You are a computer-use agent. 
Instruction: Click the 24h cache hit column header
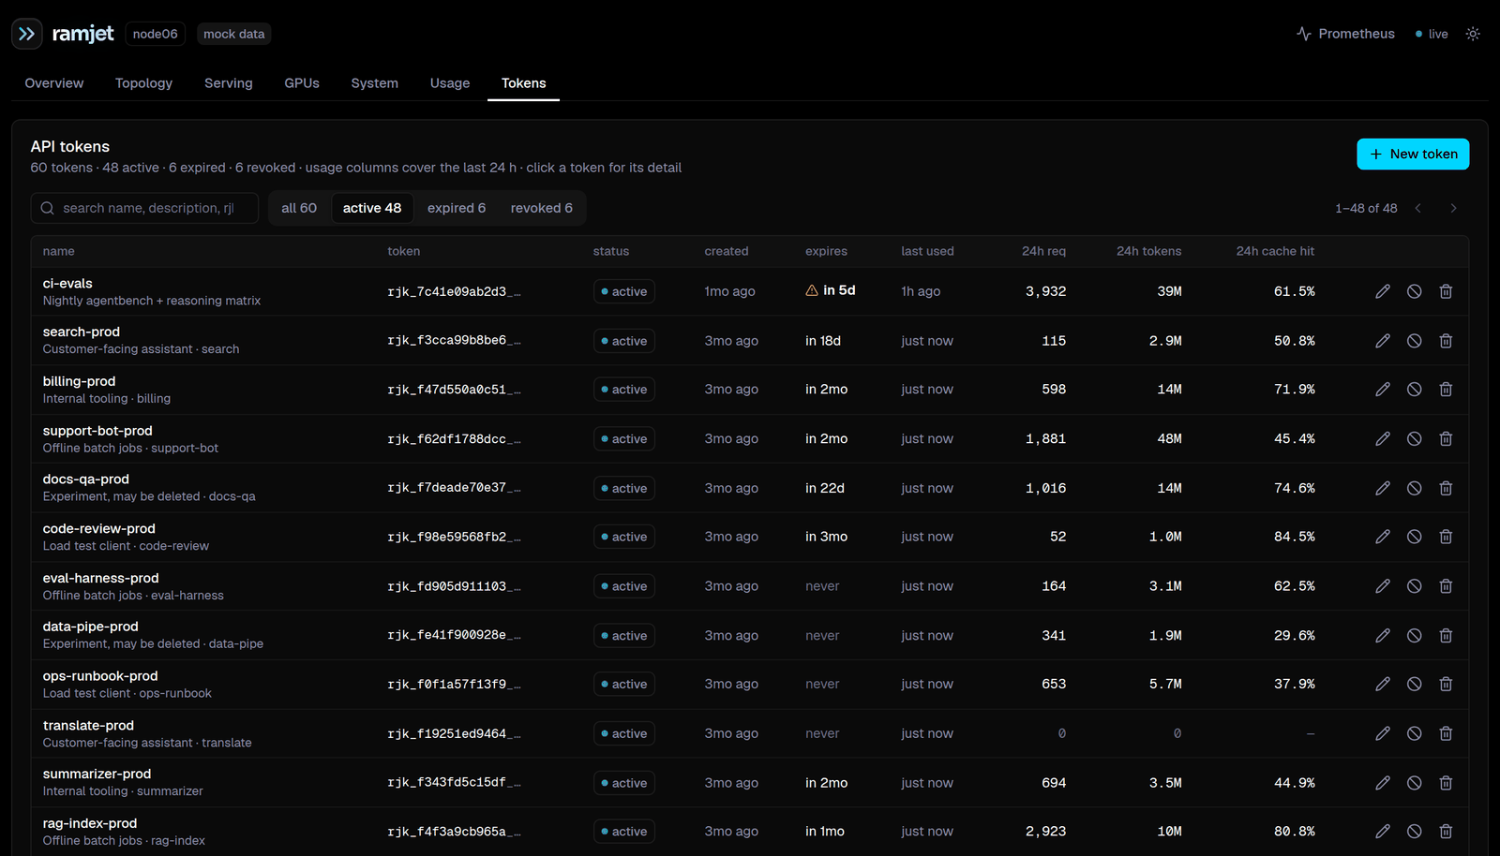tap(1275, 251)
